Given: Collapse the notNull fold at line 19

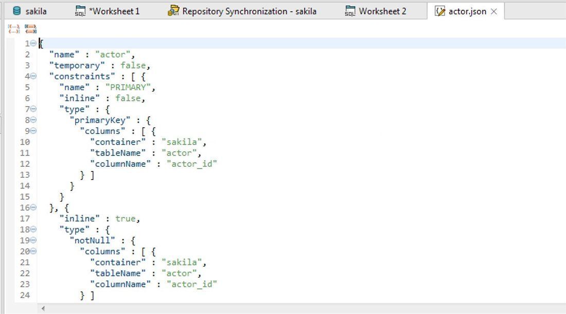Looking at the screenshot, I should click(x=33, y=240).
